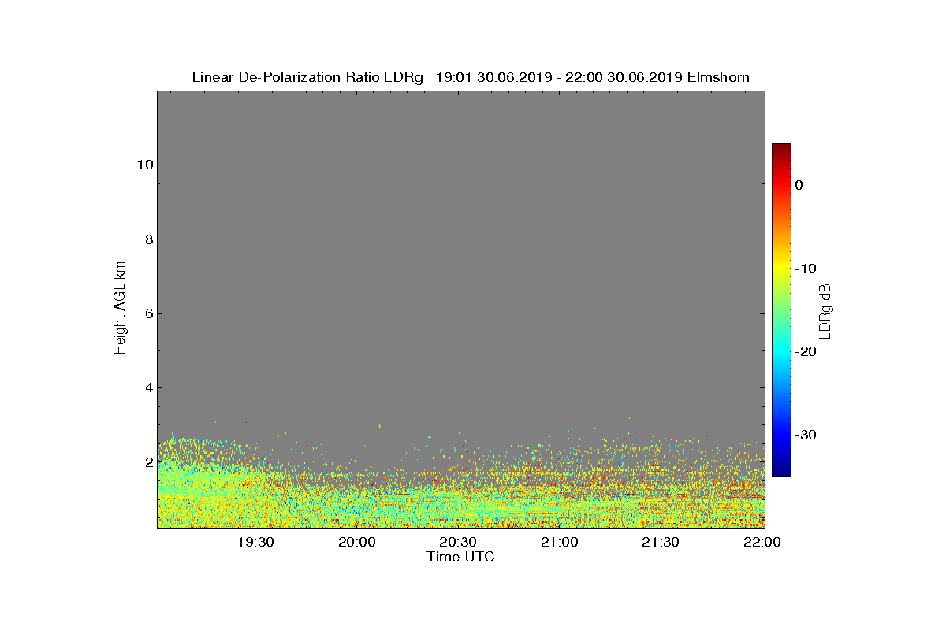The image size is (946, 630).
Task: Click the colorbar value -30
Action: [x=806, y=435]
